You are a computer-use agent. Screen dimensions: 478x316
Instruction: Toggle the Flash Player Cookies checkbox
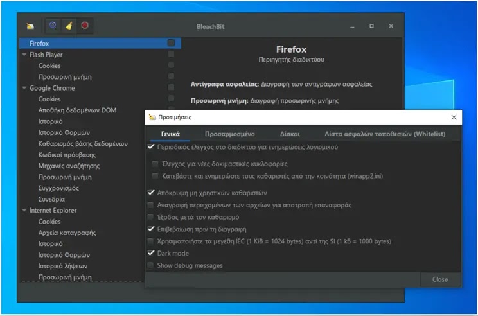pyautogui.click(x=171, y=65)
